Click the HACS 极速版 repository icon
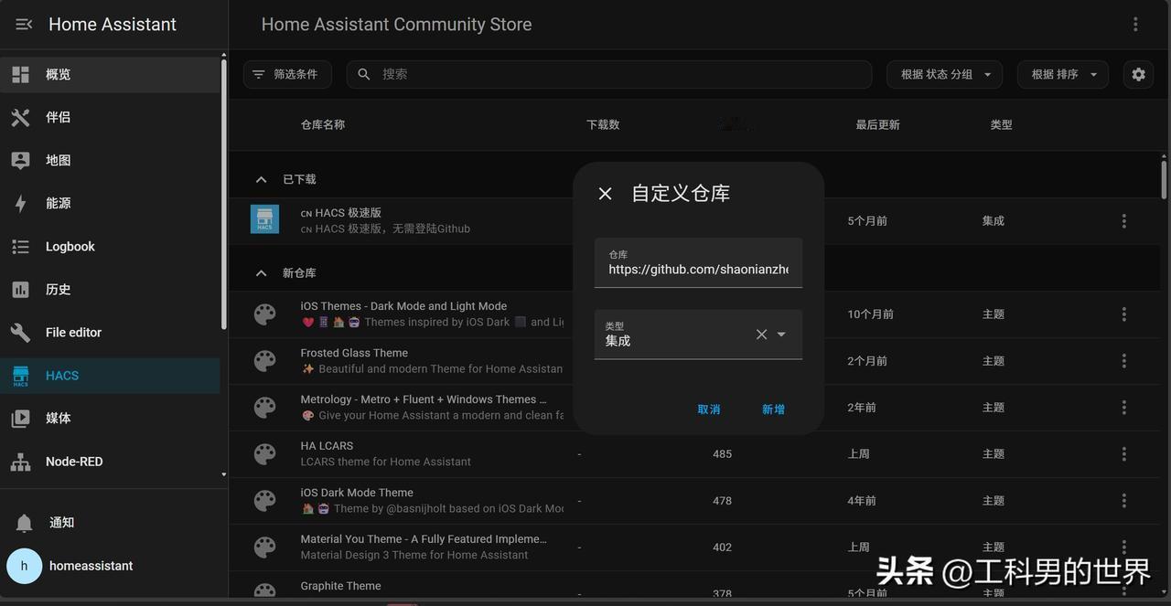1171x606 pixels. coord(264,219)
